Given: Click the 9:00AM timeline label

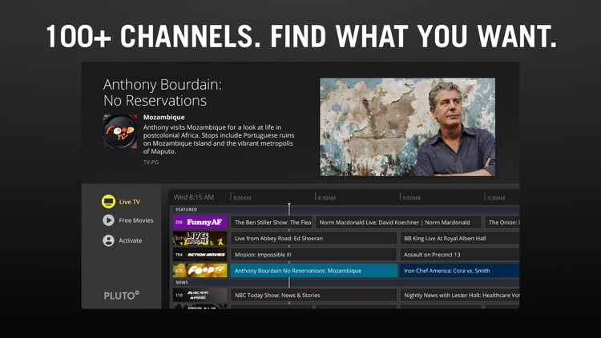Looking at the screenshot, I should [x=411, y=198].
